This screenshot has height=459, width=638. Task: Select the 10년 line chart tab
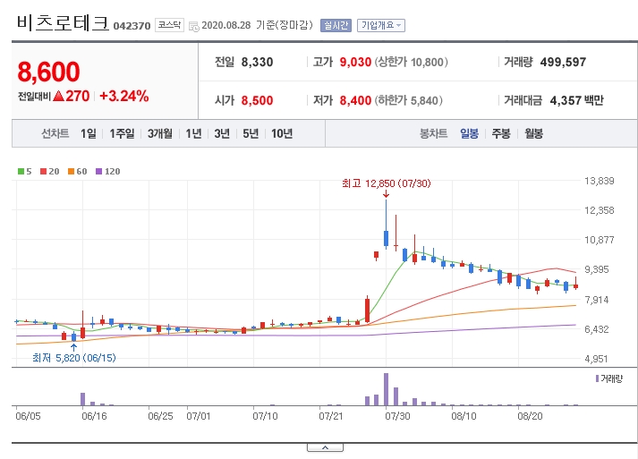pyautogui.click(x=282, y=133)
